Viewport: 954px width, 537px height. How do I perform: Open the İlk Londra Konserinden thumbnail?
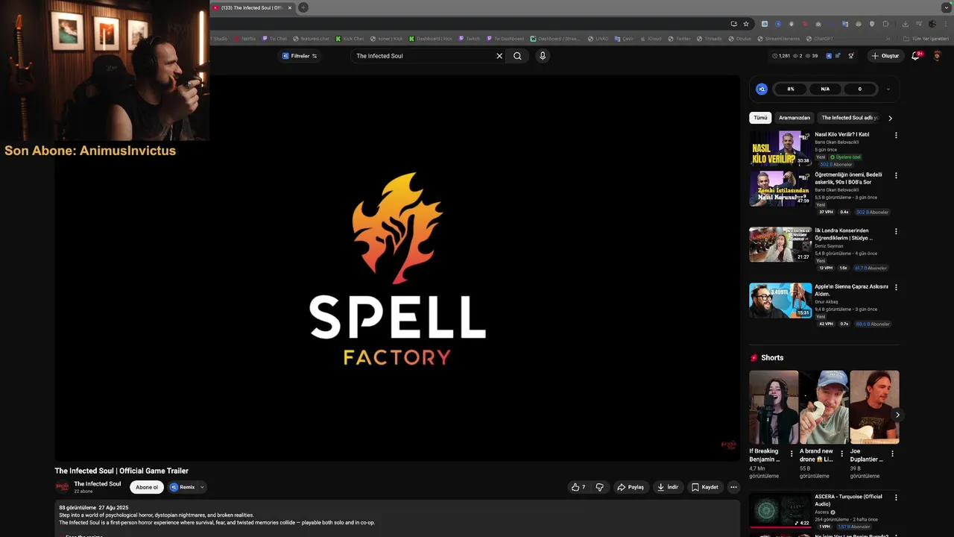pyautogui.click(x=780, y=245)
